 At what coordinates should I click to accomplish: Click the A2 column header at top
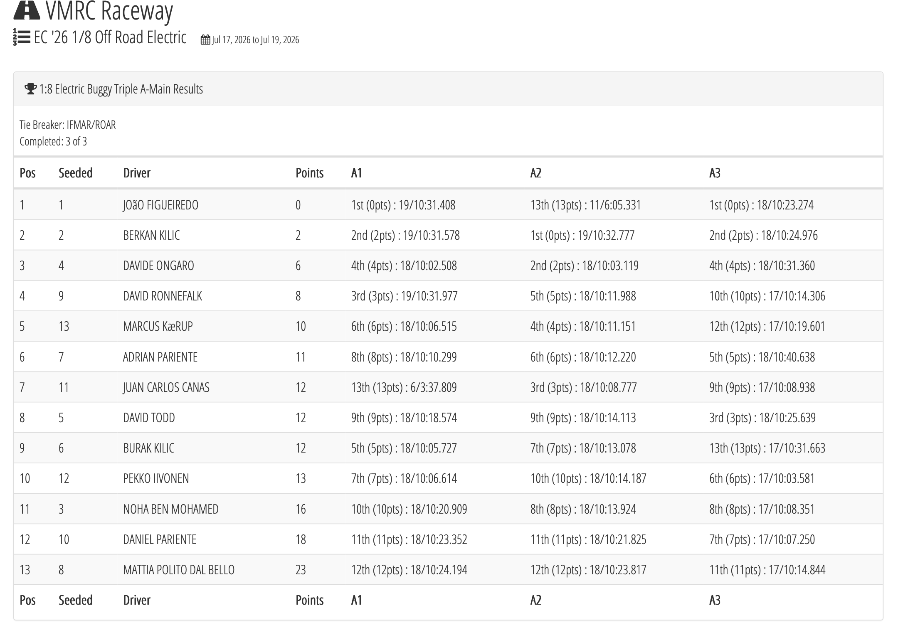click(536, 173)
